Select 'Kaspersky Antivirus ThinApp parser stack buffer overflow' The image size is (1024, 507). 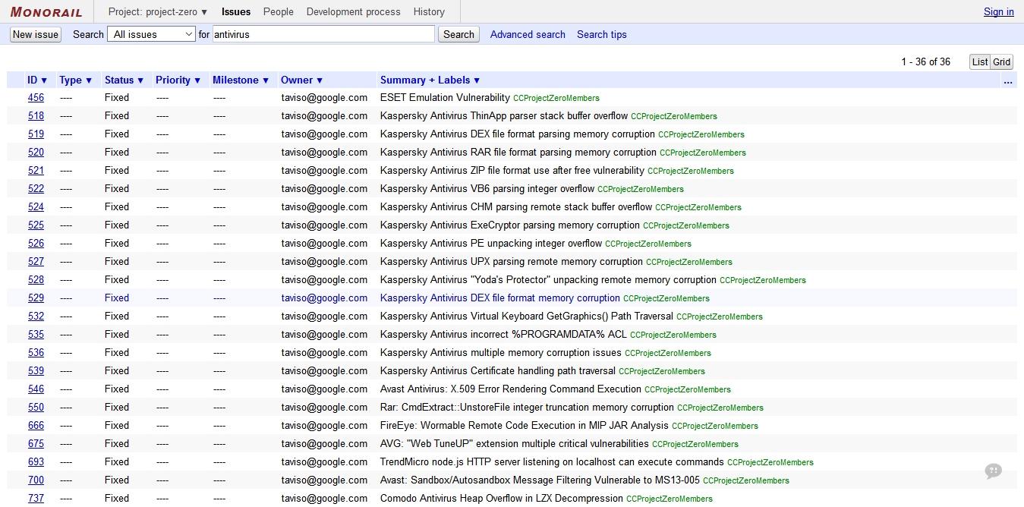[x=504, y=116]
